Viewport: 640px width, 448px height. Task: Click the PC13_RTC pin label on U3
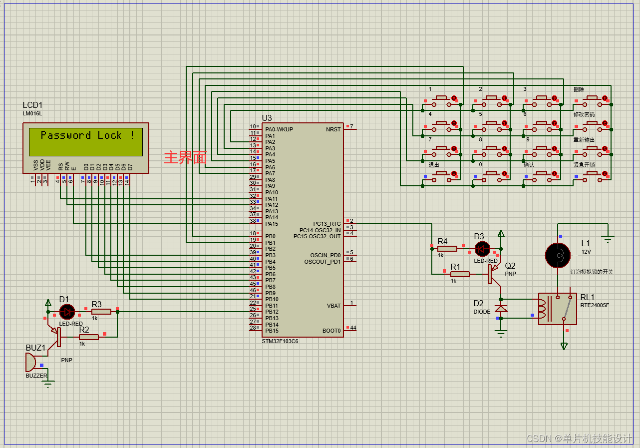327,224
